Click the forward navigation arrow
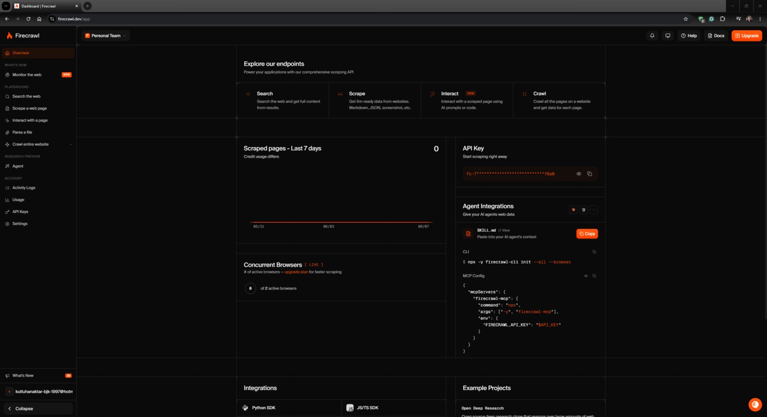The height and width of the screenshot is (417, 767). point(17,19)
